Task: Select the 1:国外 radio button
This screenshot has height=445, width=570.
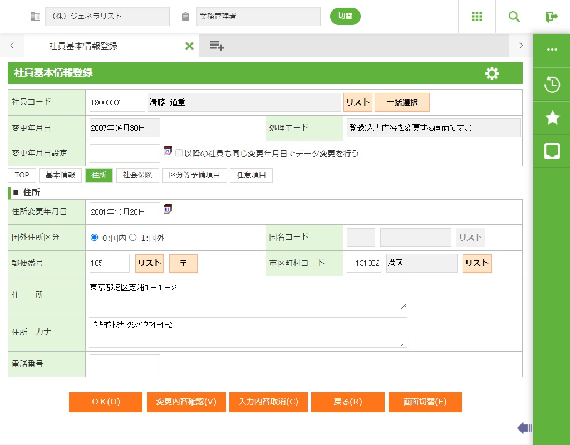Action: pyautogui.click(x=133, y=238)
